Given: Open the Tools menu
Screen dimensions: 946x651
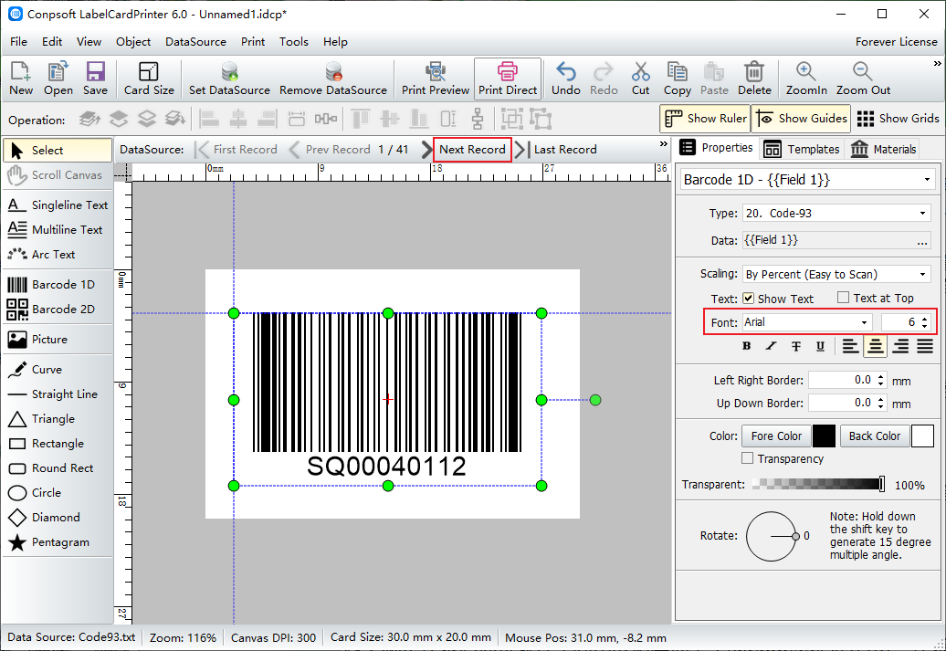Looking at the screenshot, I should pos(294,42).
